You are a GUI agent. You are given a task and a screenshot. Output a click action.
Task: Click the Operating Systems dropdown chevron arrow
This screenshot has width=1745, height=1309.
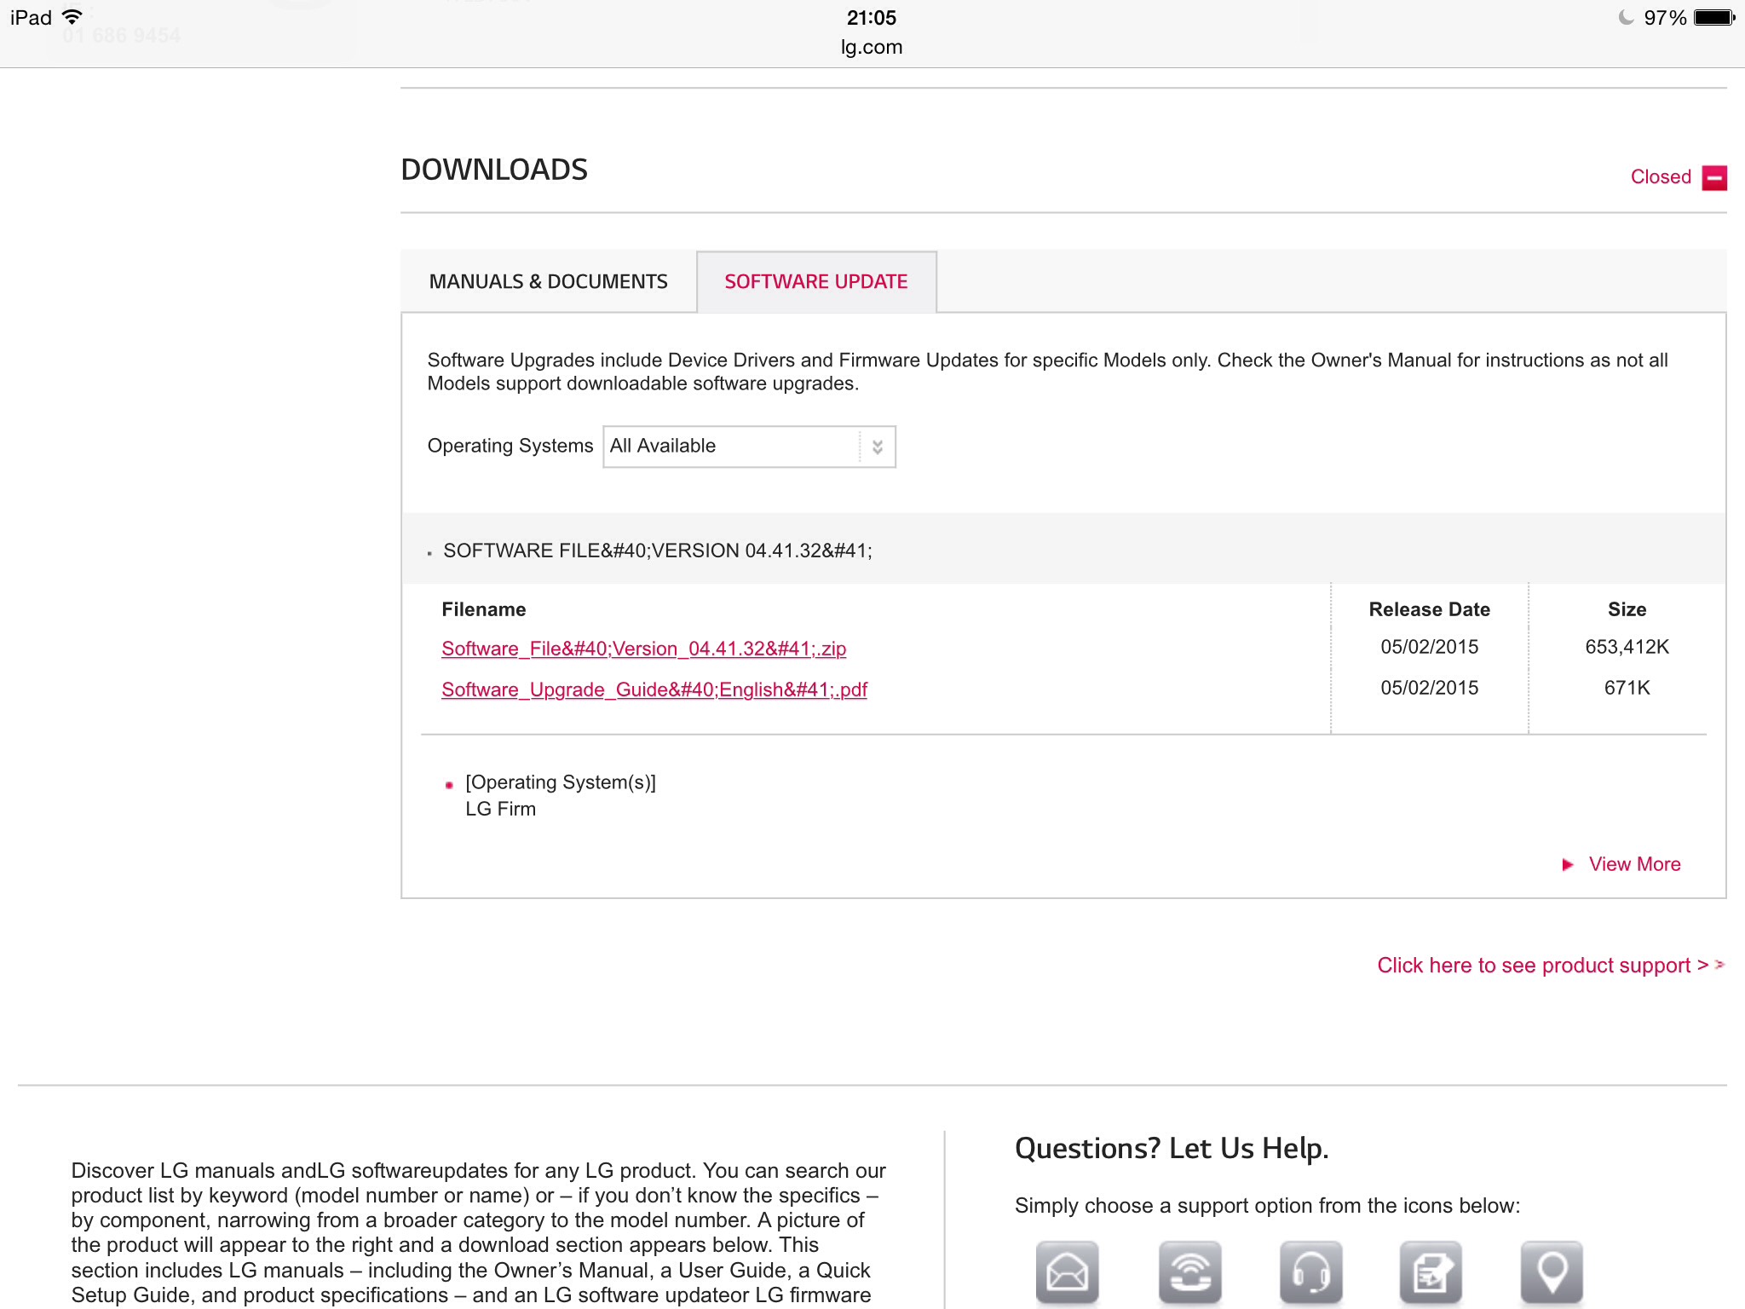pos(878,447)
